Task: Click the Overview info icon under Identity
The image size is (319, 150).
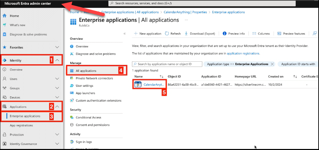Action: pyautogui.click(x=5, y=69)
